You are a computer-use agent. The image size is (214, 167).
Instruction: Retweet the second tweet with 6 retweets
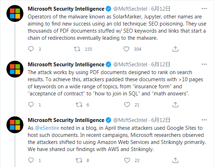pyautogui.click(x=79, y=105)
